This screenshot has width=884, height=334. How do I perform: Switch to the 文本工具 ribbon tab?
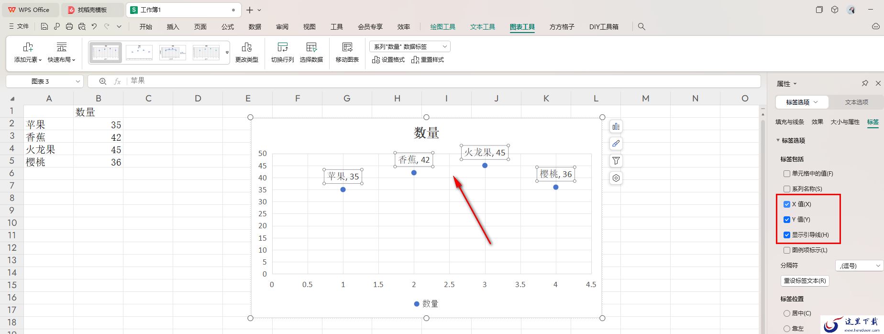click(482, 27)
